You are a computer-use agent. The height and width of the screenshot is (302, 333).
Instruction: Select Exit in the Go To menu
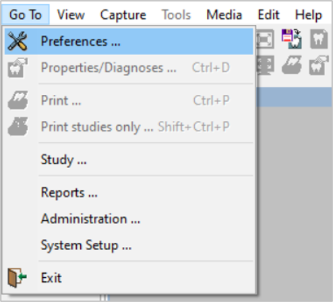click(x=129, y=278)
